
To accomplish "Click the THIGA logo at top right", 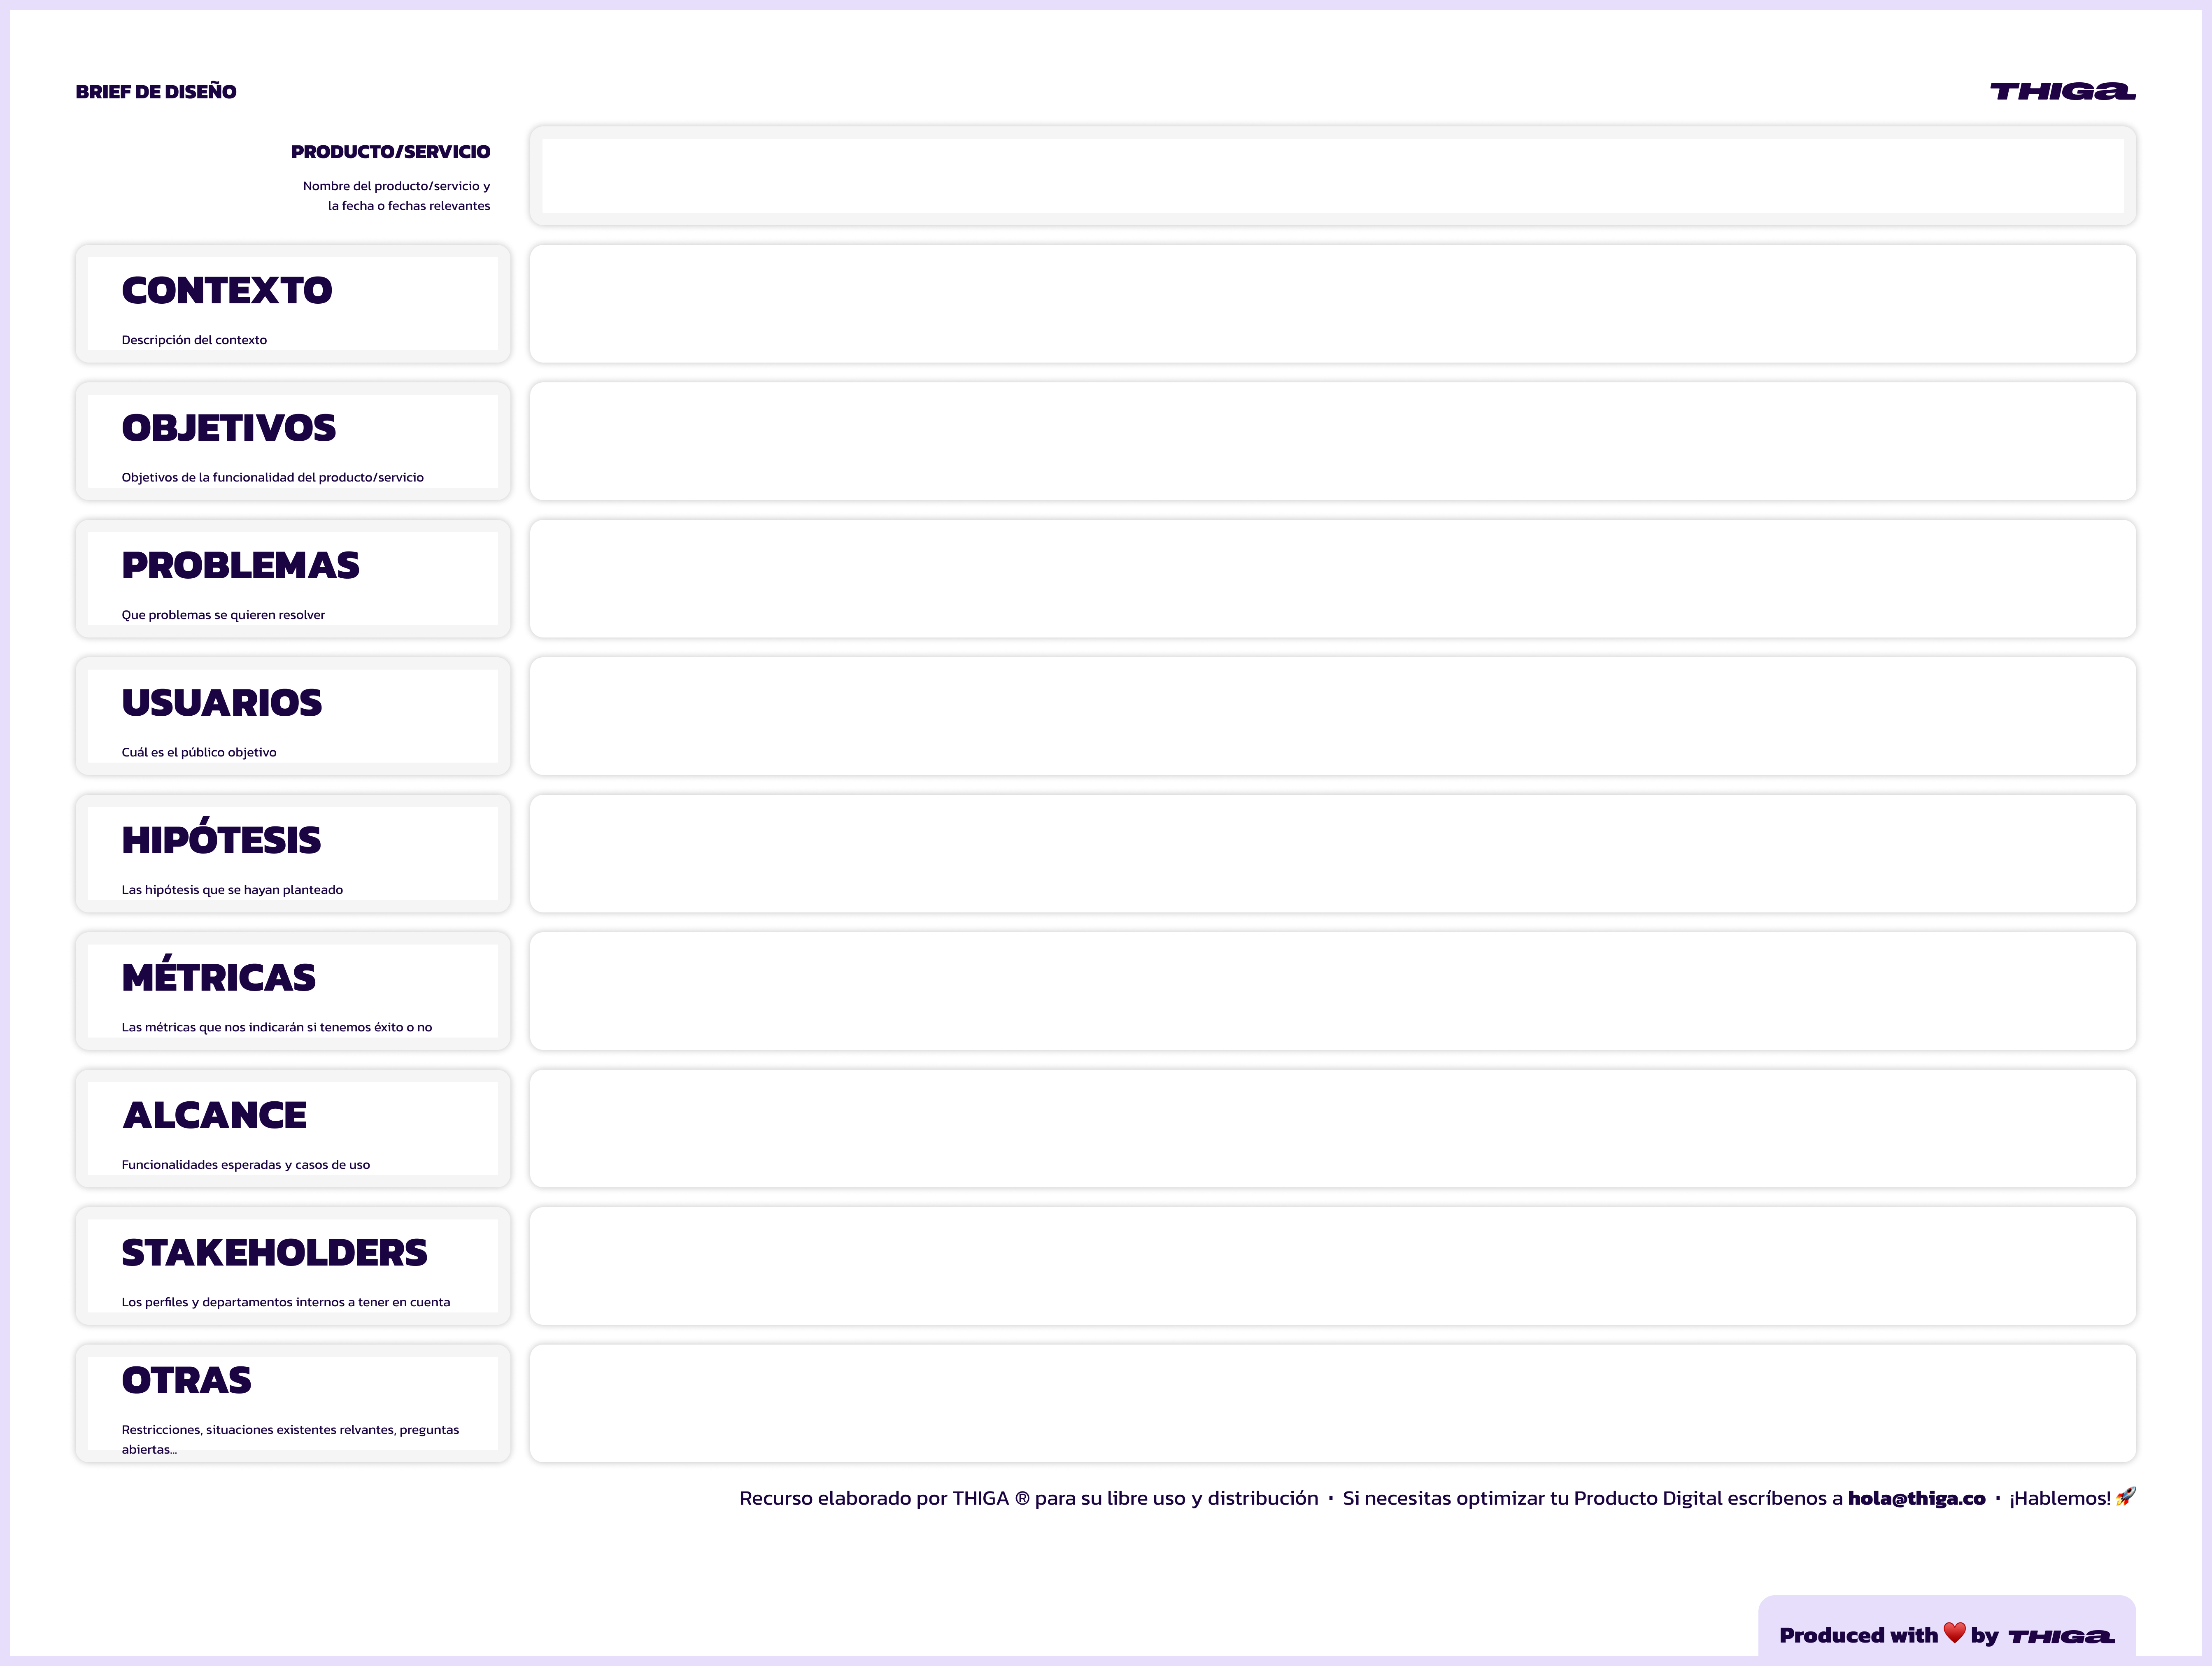I will 2062,91.
